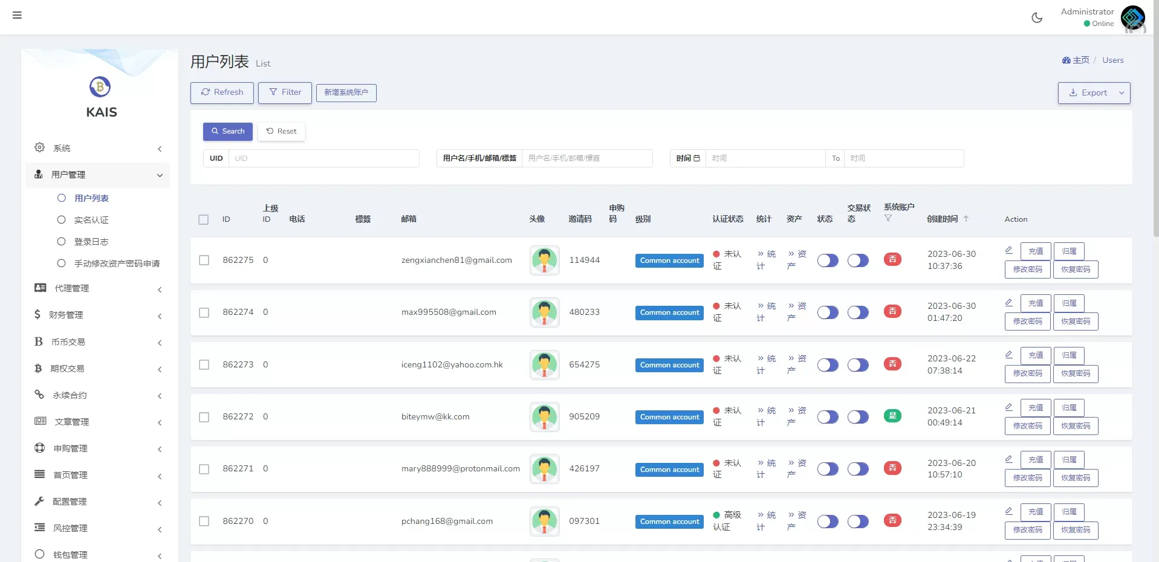Click the UID input field
This screenshot has width=1159, height=562.
pyautogui.click(x=323, y=158)
